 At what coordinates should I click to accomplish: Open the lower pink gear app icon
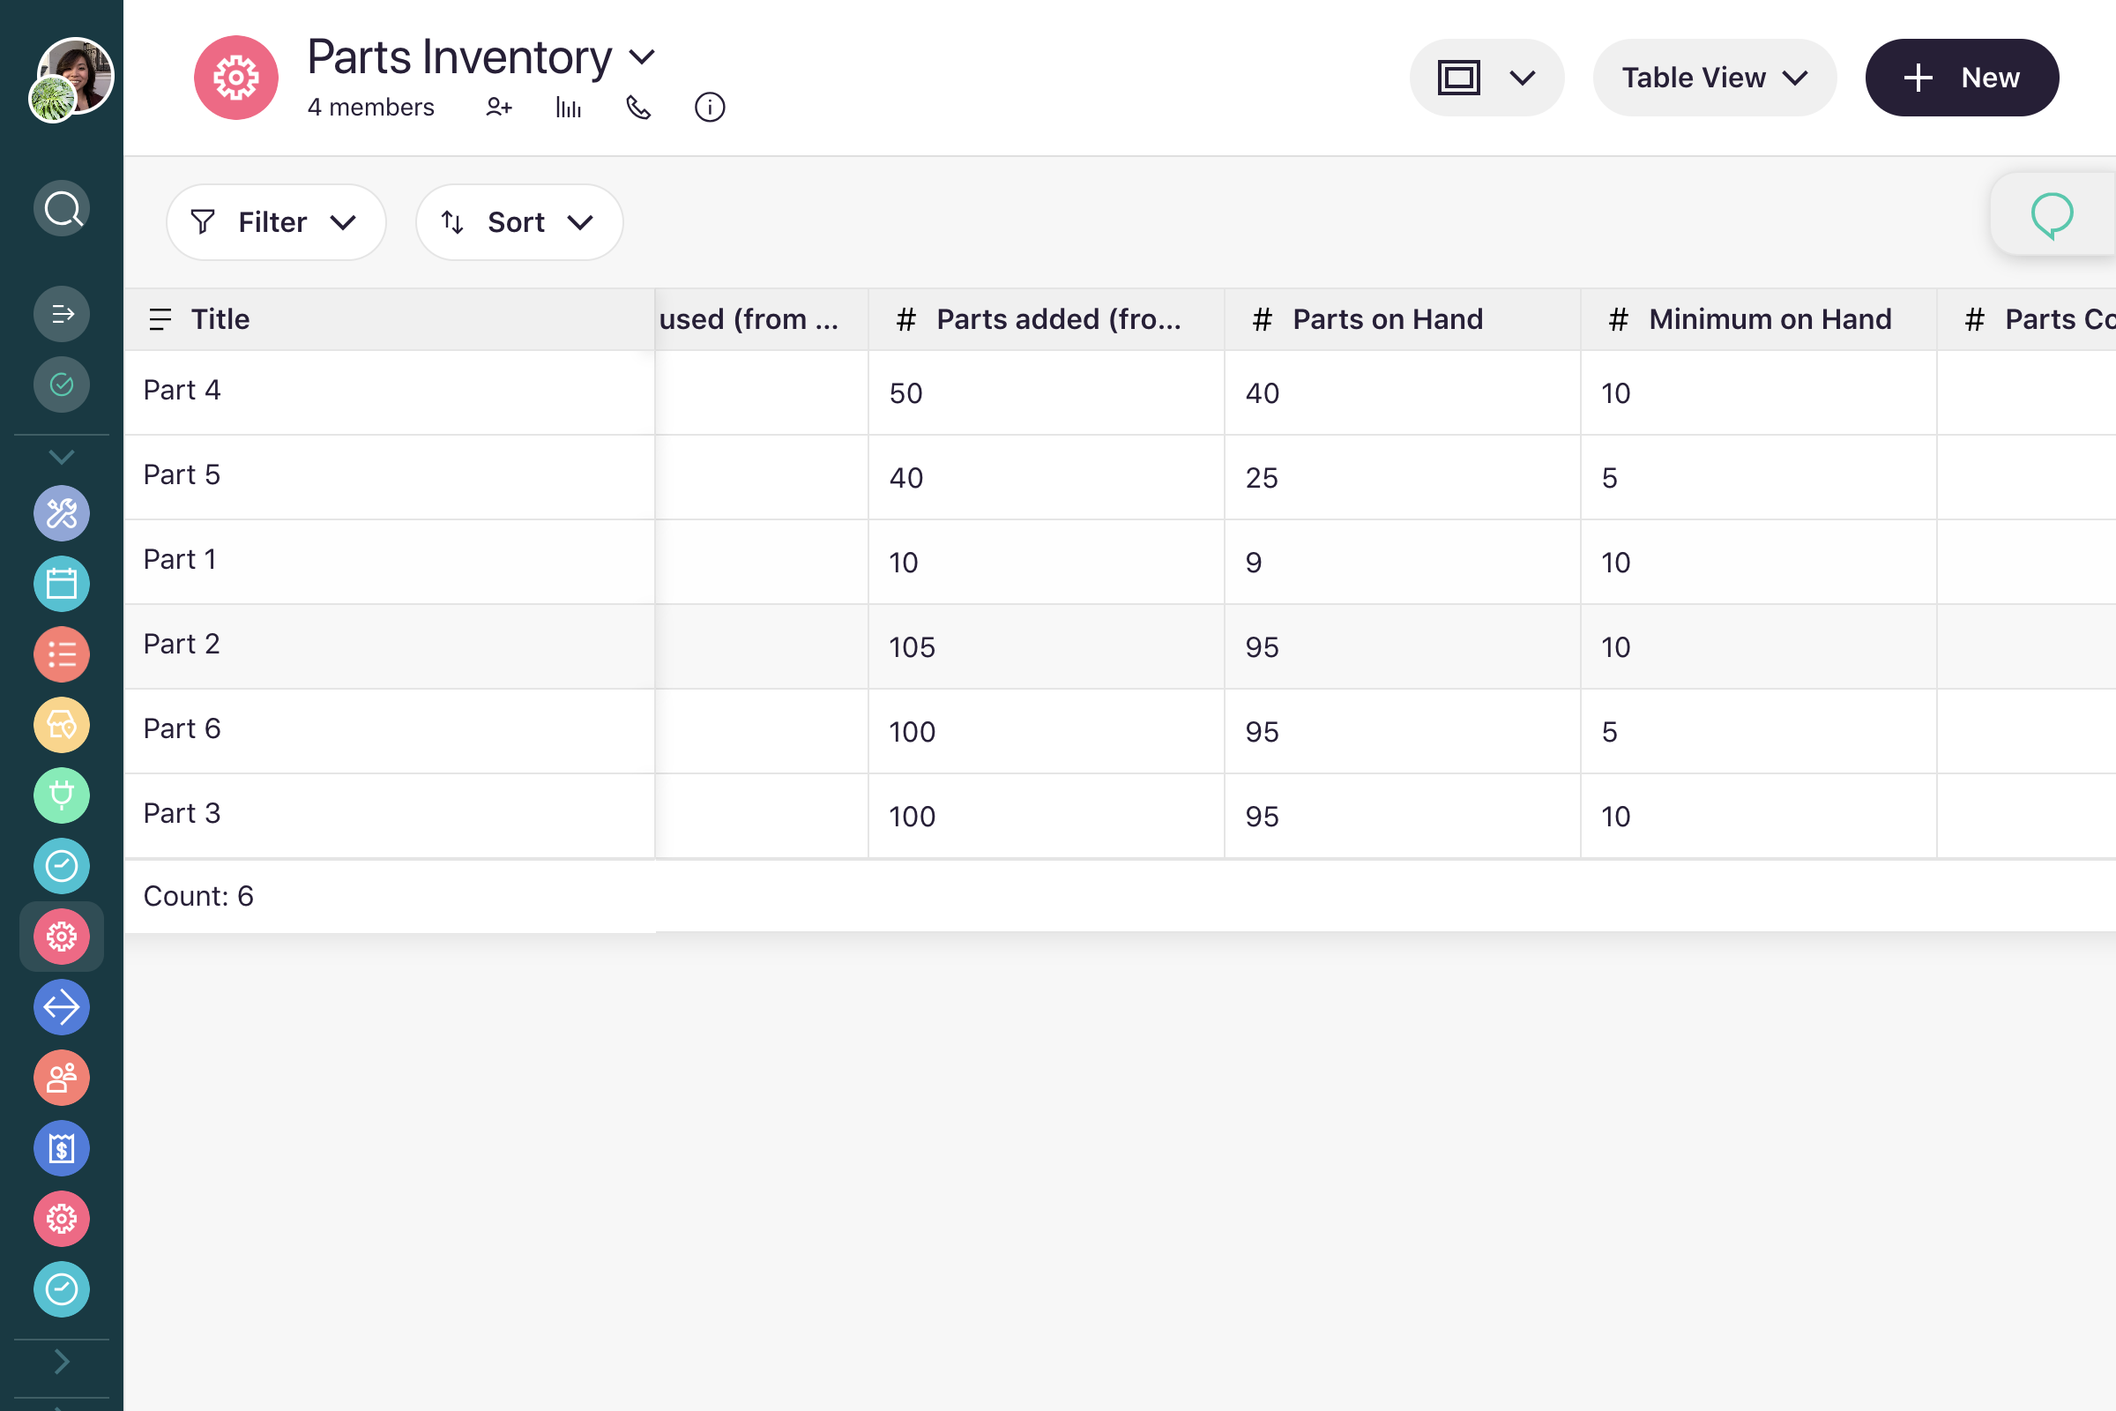(x=62, y=1220)
